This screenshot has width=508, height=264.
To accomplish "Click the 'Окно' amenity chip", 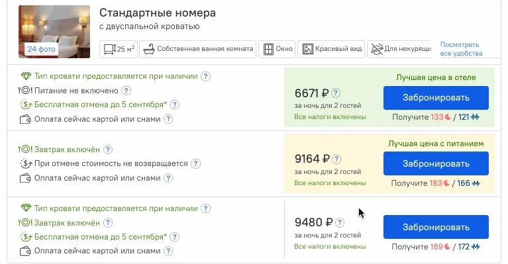I will coord(277,49).
